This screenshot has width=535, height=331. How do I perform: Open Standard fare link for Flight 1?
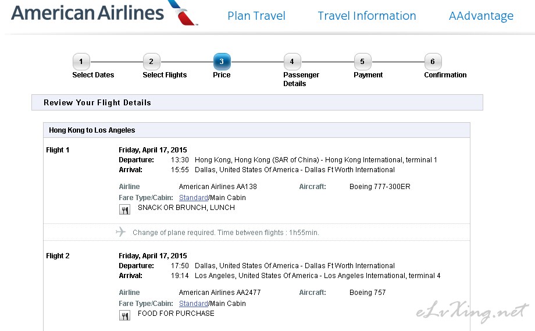pyautogui.click(x=194, y=198)
